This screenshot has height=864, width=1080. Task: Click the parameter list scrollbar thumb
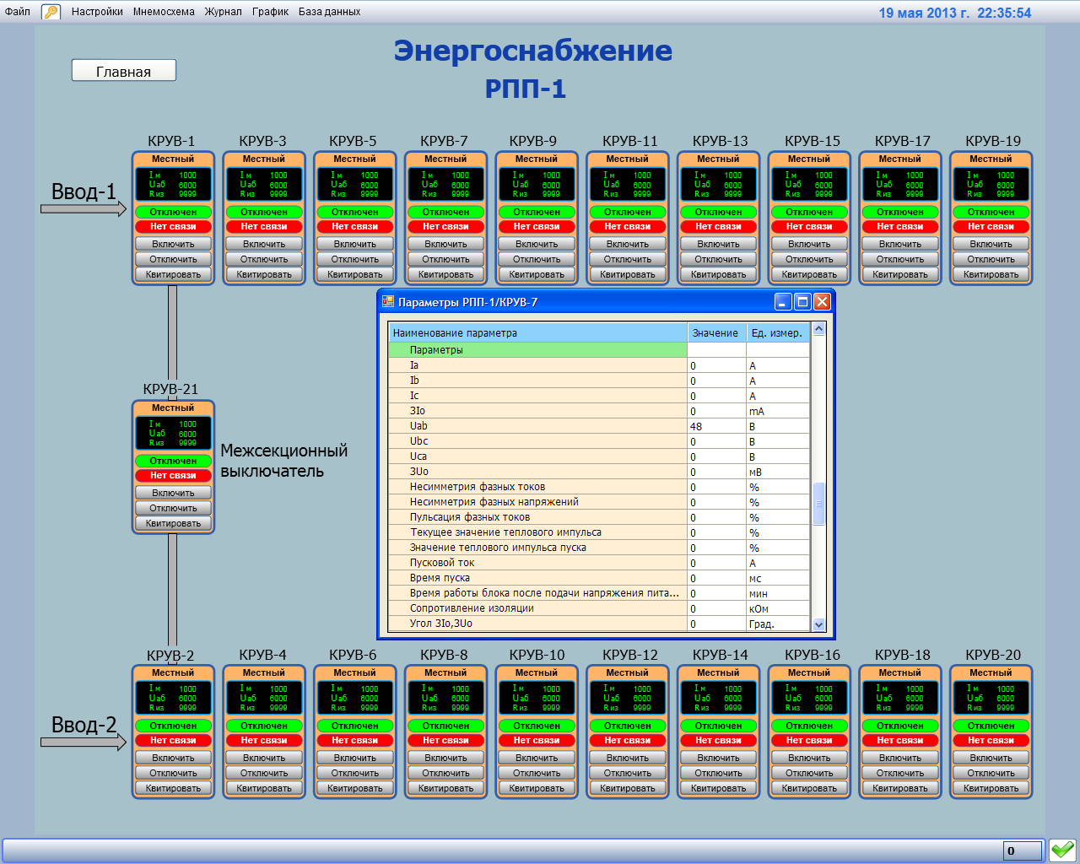pyautogui.click(x=818, y=504)
